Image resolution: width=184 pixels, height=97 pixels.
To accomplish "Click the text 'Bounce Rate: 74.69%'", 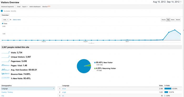I will [x=21, y=74].
